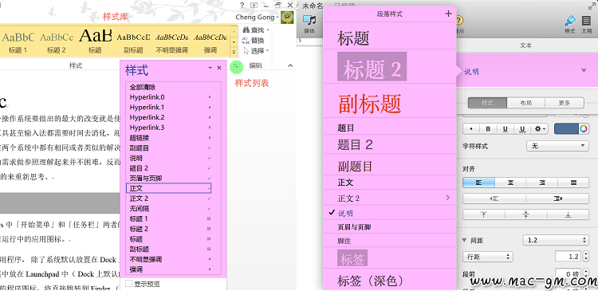Click line spacing value stepper arrows

pyautogui.click(x=586, y=257)
